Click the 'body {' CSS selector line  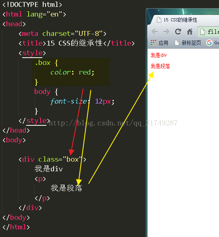pyautogui.click(x=46, y=92)
